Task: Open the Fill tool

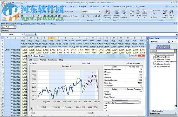Action: tap(153, 14)
